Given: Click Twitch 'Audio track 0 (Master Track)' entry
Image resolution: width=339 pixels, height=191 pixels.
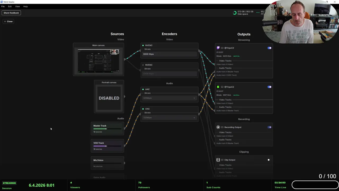Looking at the screenshot, I should 228,72.
